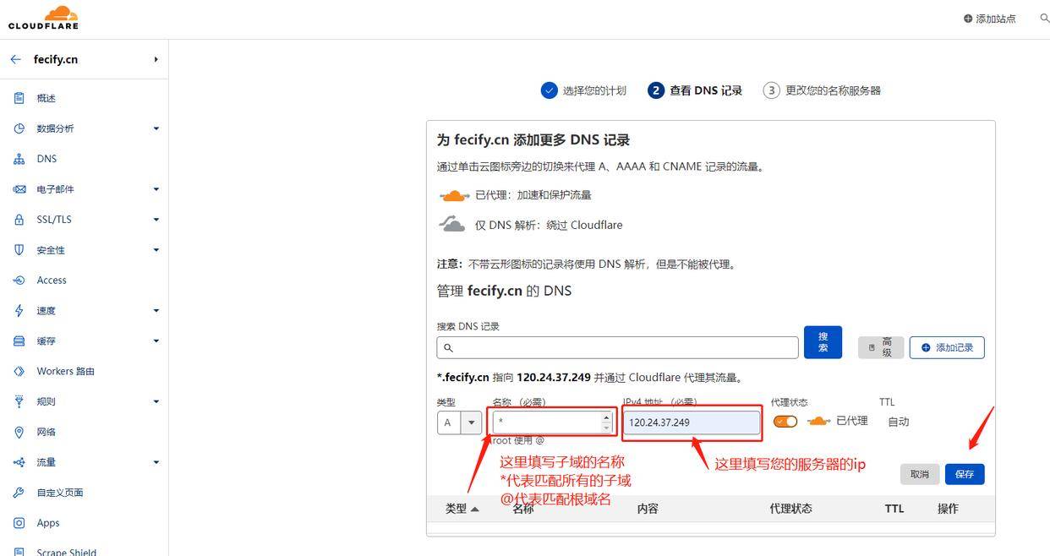This screenshot has height=556, width=1050.
Task: Expand the 规则 submenu arrow
Action: pyautogui.click(x=156, y=401)
